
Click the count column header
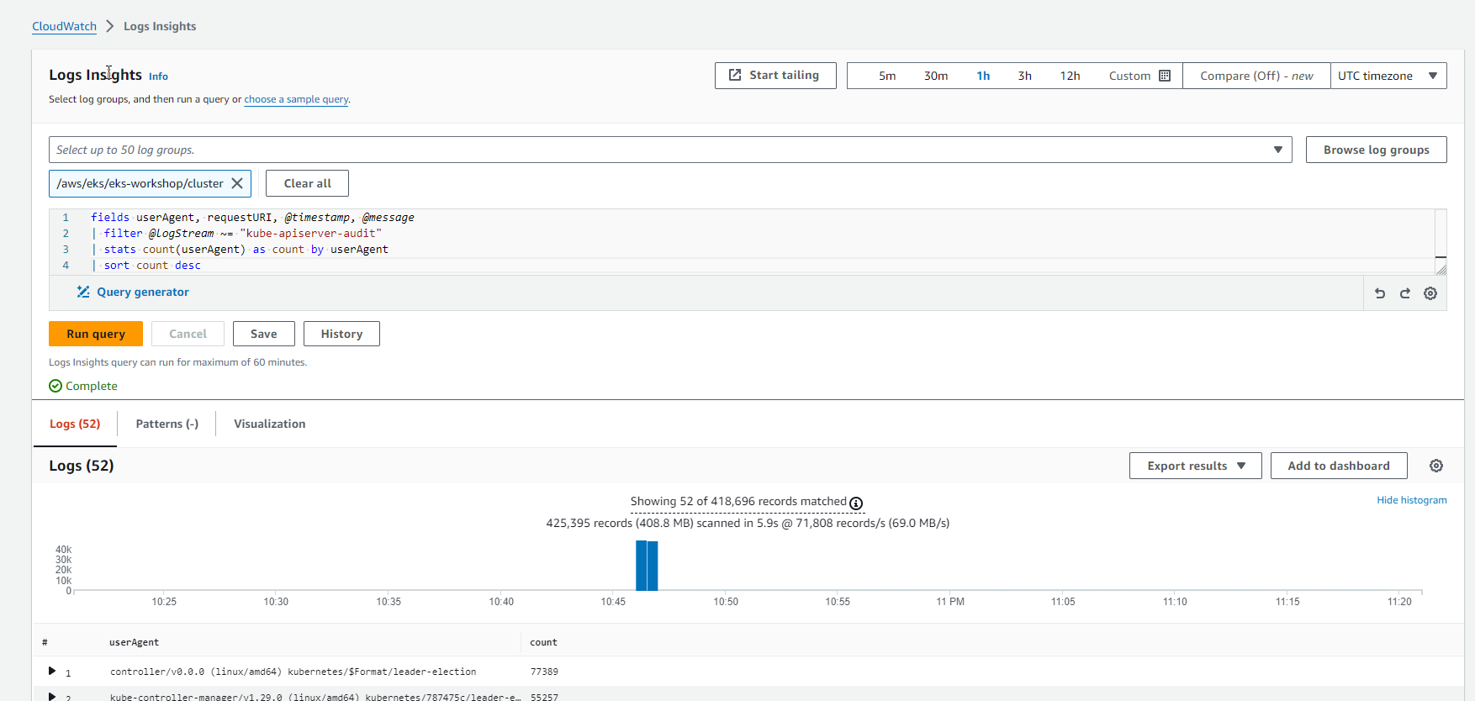click(543, 642)
